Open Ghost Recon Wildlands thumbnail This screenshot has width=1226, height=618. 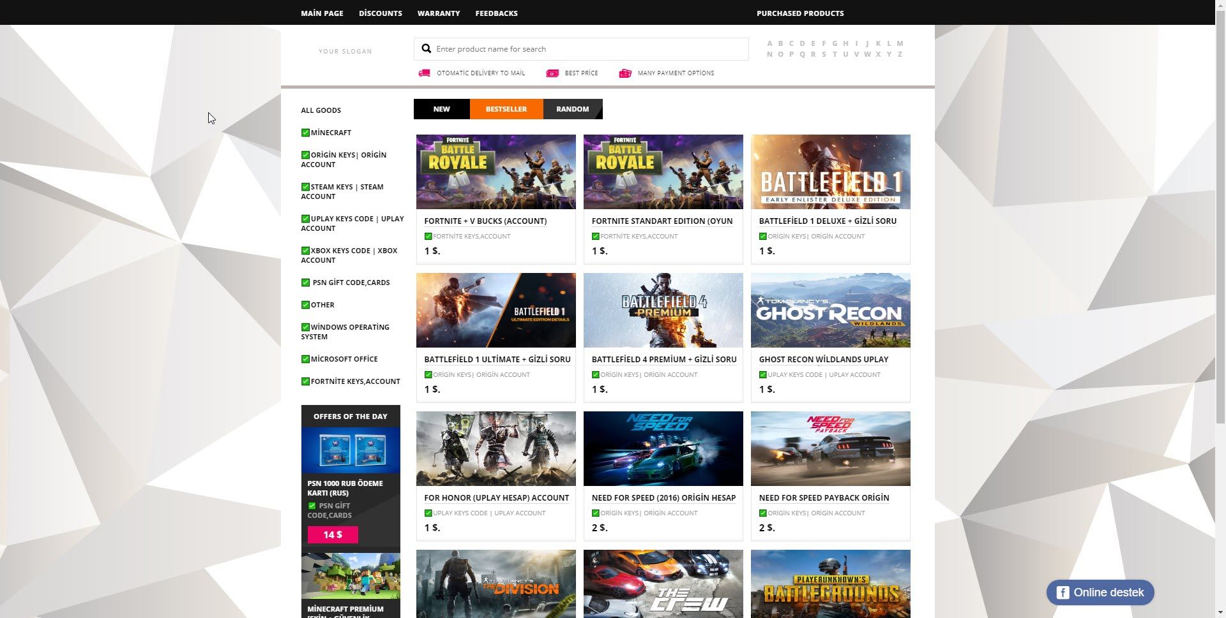click(830, 311)
